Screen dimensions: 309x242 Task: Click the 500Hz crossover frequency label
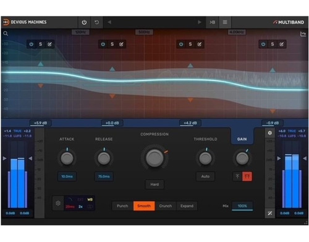click(144, 32)
